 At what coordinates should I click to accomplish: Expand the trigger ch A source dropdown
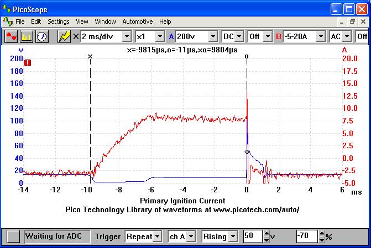191,236
